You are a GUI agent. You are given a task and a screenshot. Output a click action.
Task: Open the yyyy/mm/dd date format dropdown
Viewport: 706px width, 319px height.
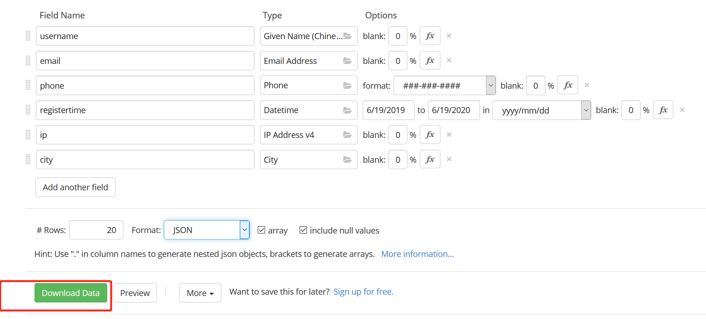(x=586, y=110)
